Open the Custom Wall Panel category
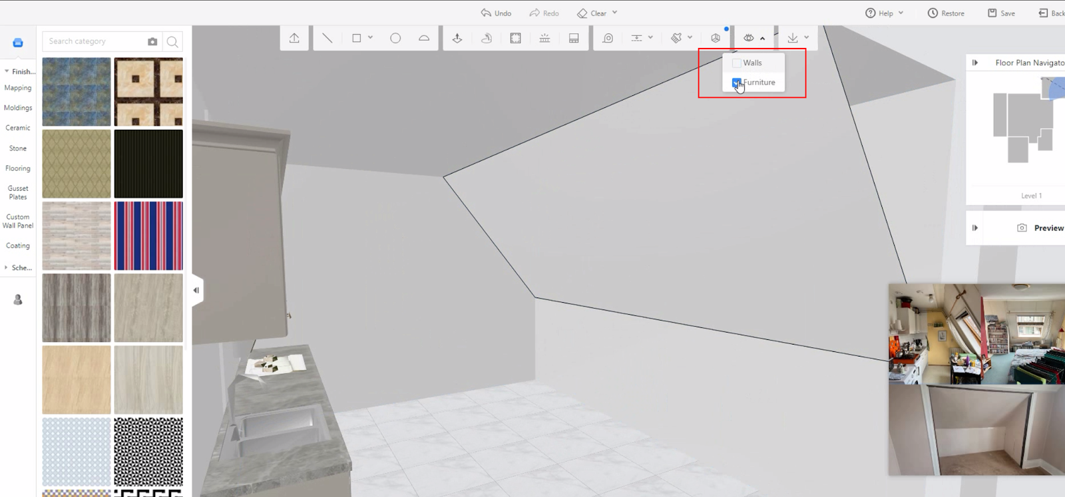The image size is (1065, 497). (x=18, y=222)
